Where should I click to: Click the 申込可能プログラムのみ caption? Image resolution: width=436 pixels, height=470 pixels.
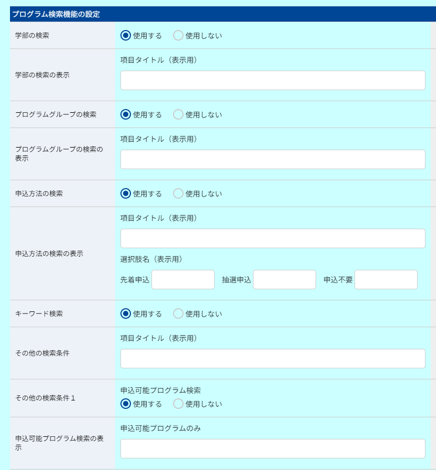tap(160, 428)
